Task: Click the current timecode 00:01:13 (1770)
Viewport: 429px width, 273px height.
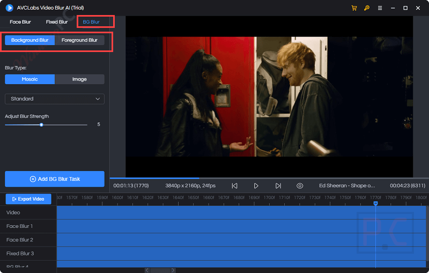Action: (131, 186)
